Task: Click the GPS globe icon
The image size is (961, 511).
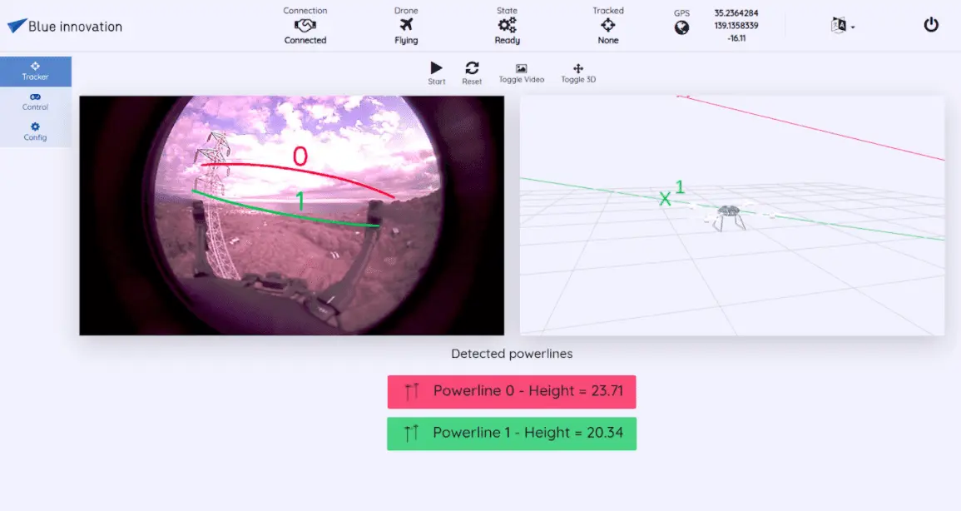Action: coord(681,27)
